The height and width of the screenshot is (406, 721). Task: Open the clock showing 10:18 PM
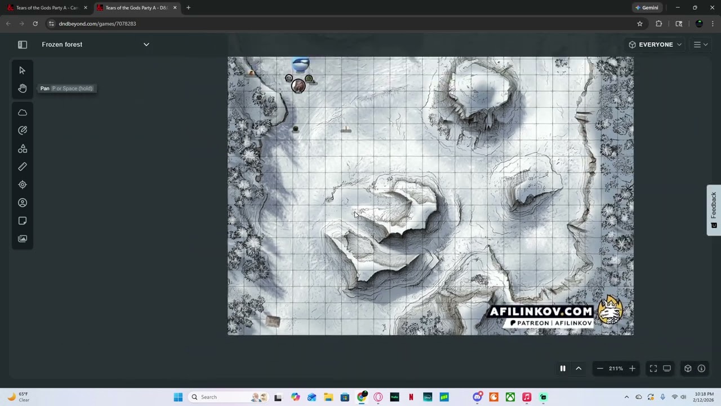[x=704, y=397]
